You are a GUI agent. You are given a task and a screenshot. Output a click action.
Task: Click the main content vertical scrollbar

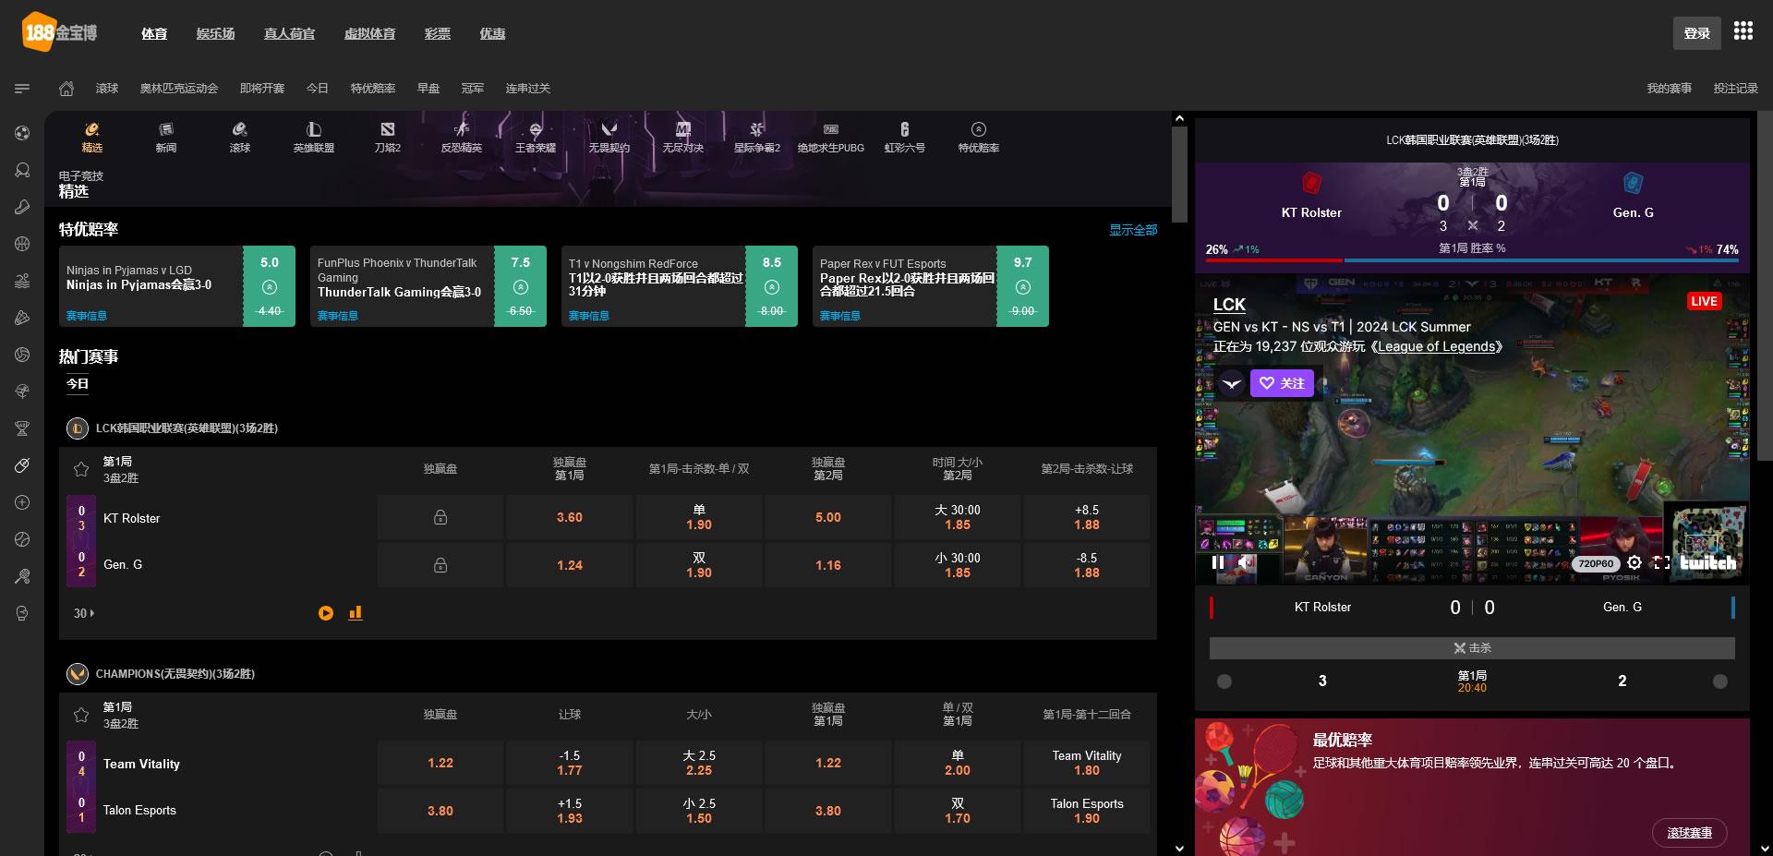[1179, 175]
